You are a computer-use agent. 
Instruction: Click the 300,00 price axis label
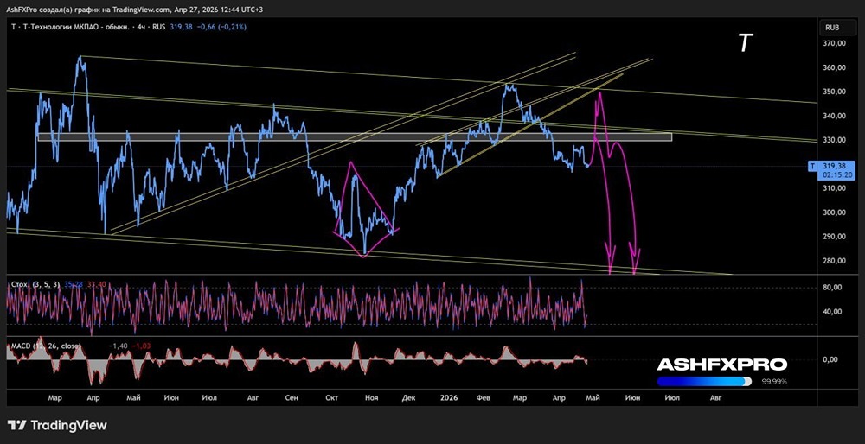[x=834, y=212]
